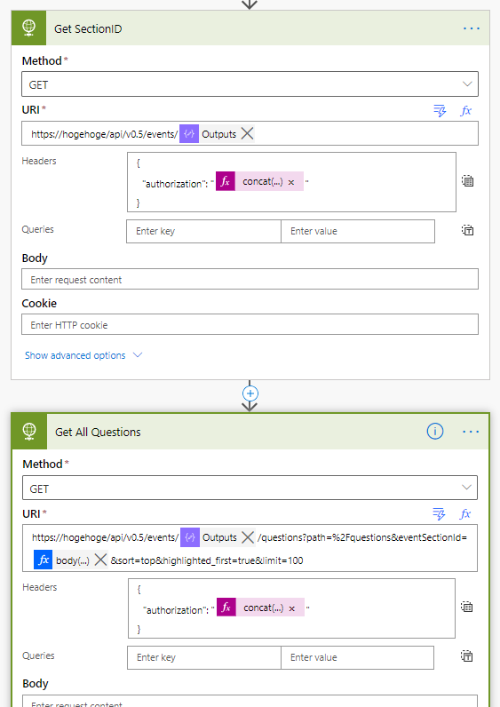The image size is (500, 707).
Task: Add dynamic content to the Get SectionID URI
Action: coord(440,110)
